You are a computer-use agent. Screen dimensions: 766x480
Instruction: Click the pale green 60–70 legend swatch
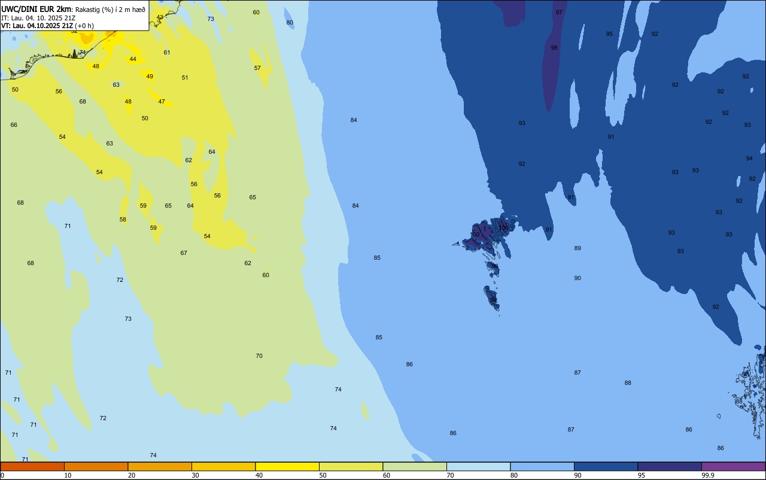(415, 466)
